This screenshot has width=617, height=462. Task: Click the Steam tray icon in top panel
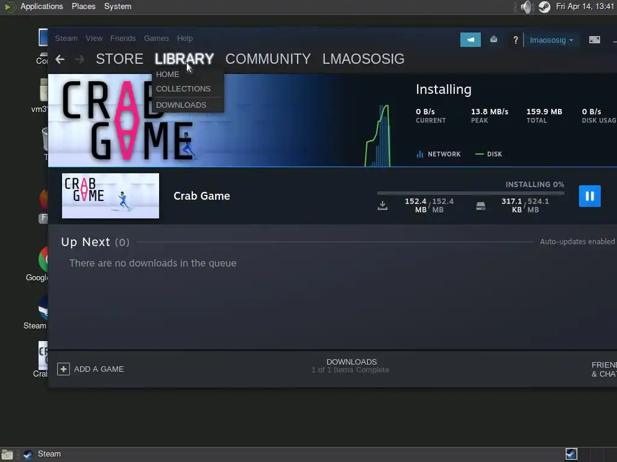click(544, 7)
